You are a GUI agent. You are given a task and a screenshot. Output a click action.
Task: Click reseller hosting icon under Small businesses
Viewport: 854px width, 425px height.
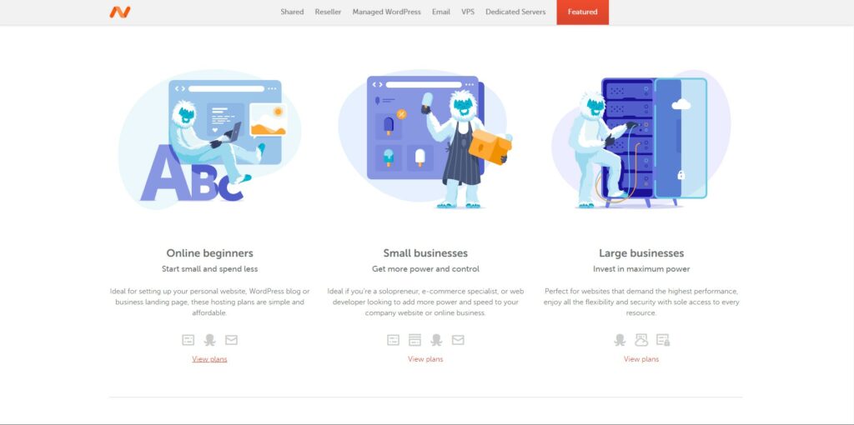[414, 340]
